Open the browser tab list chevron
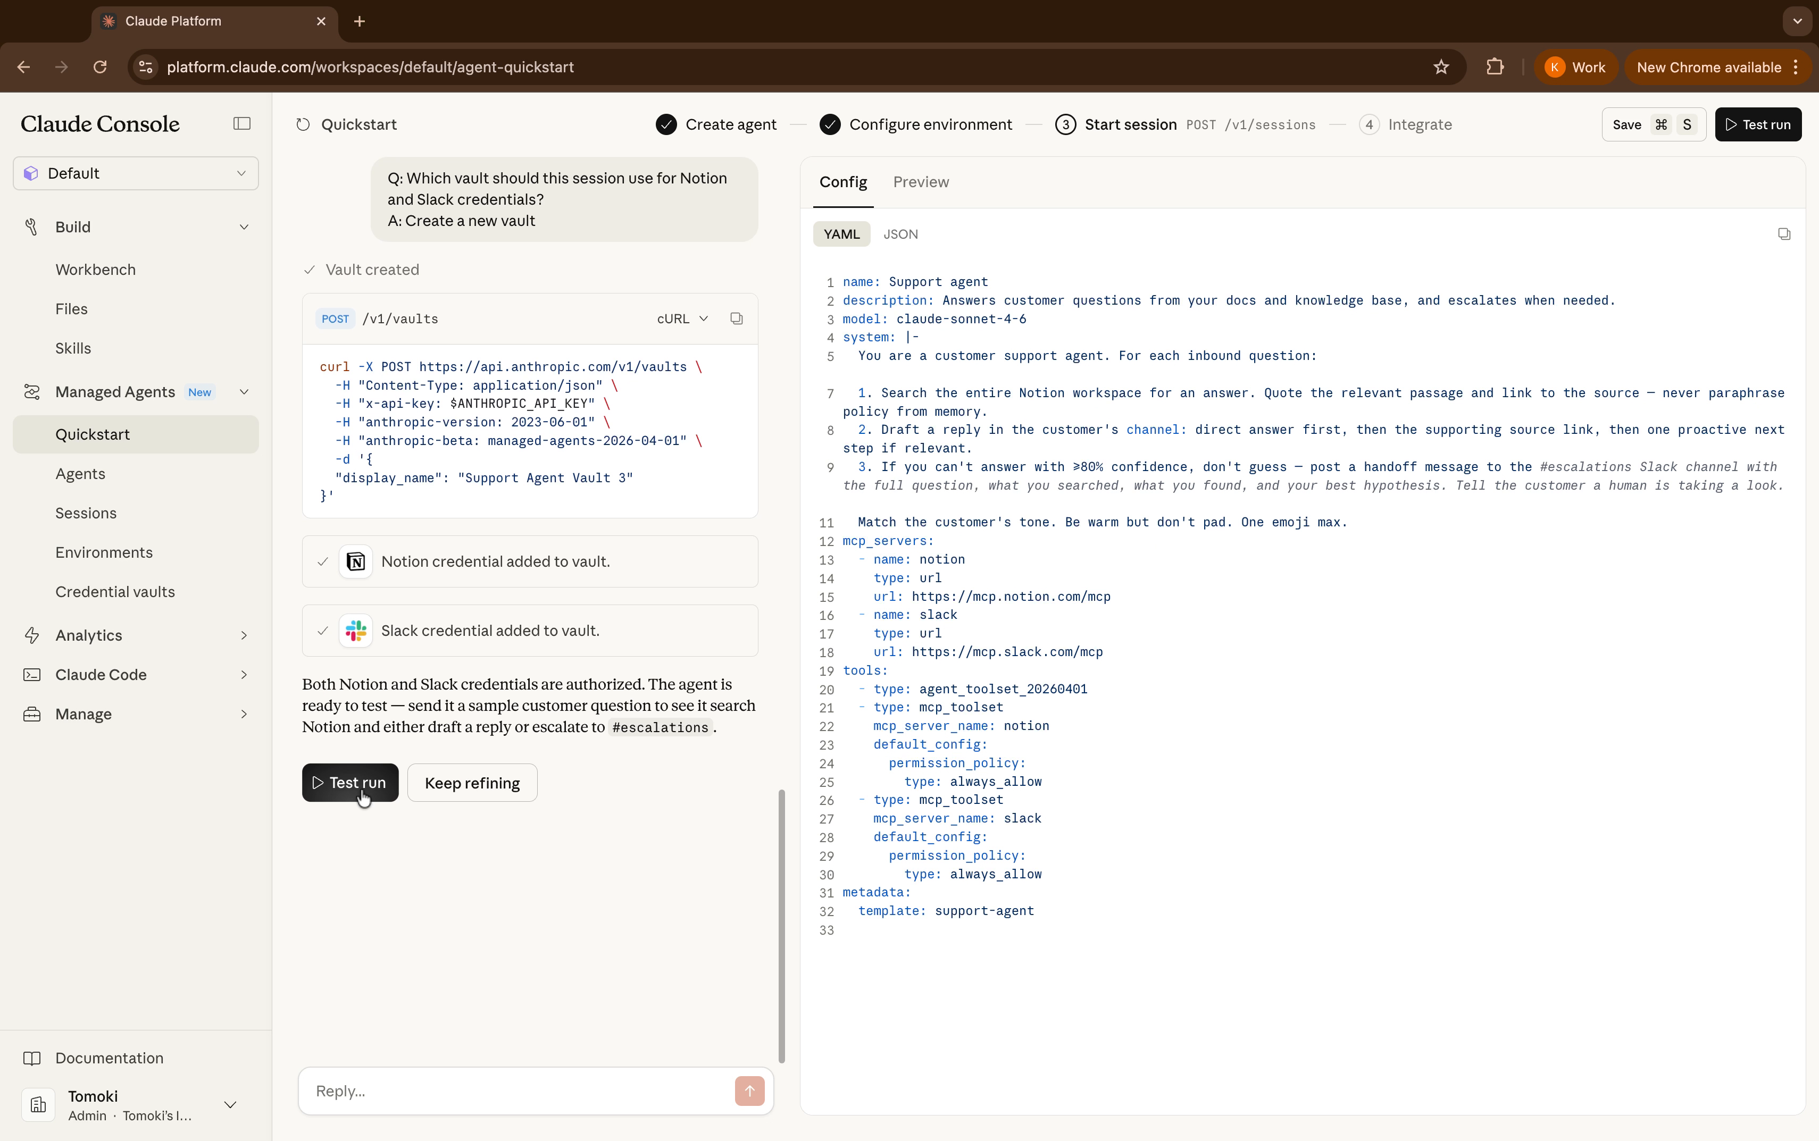Viewport: 1819px width, 1141px height. click(1797, 21)
